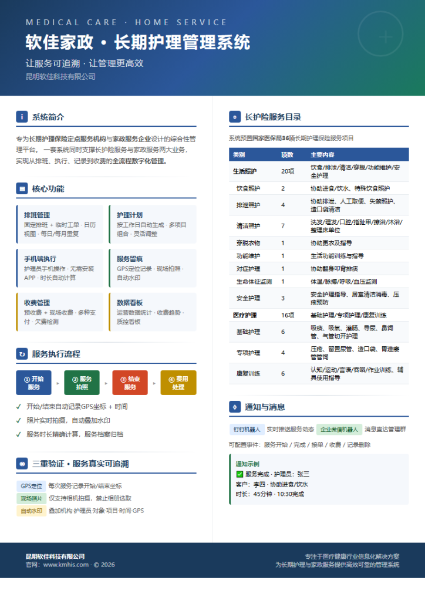The width and height of the screenshot is (425, 601).
Task: Click step ① 开始服务 block
Action: [x=33, y=383]
